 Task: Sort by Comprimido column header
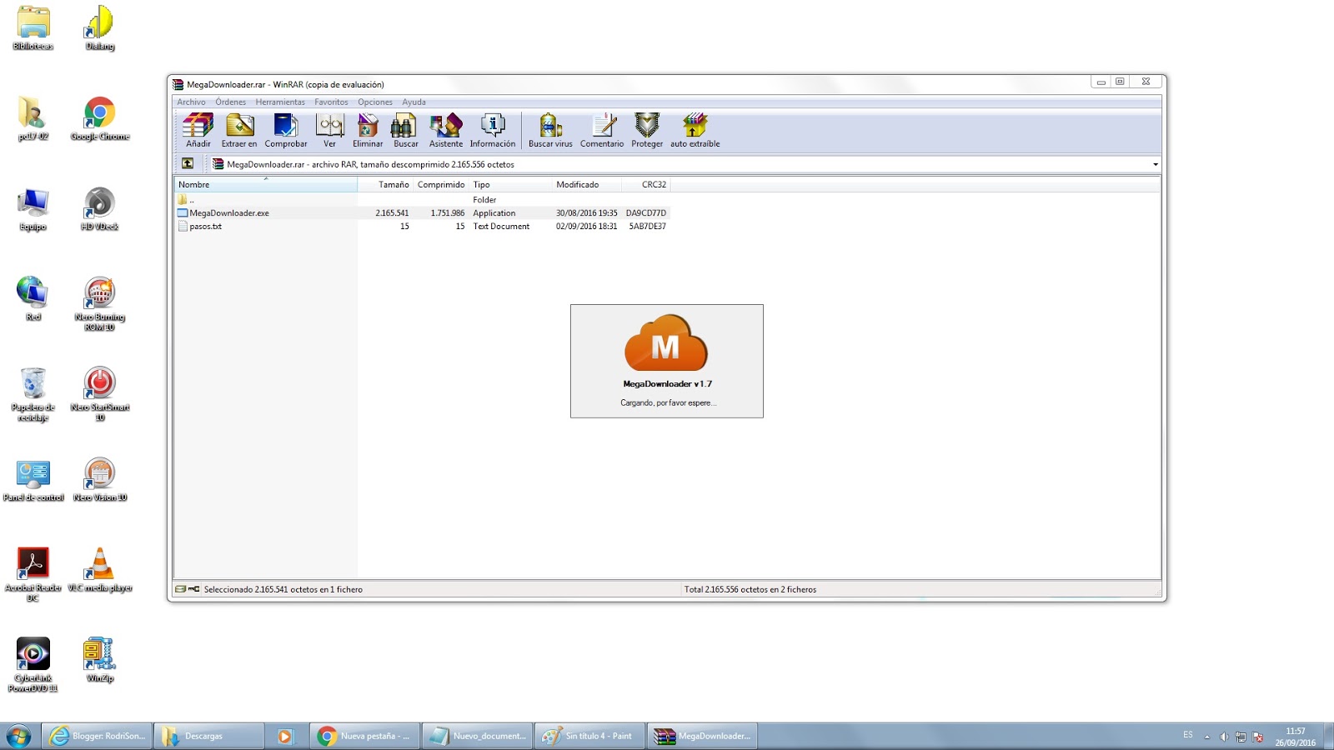coord(441,184)
